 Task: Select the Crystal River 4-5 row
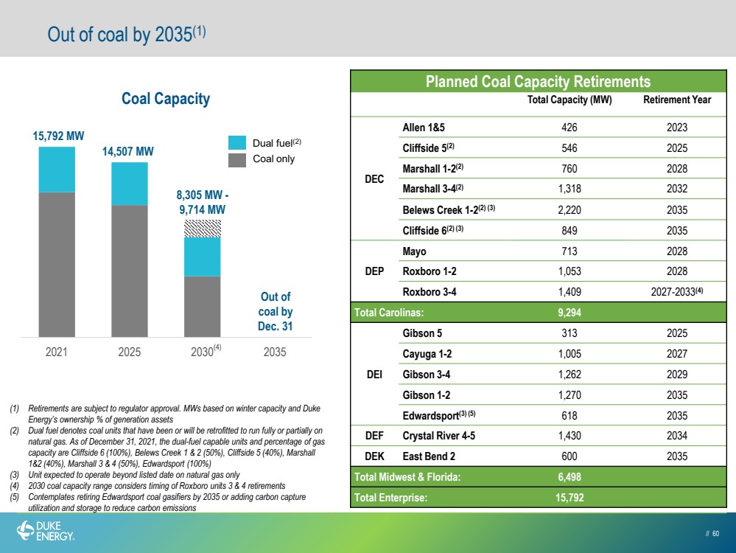click(x=538, y=436)
